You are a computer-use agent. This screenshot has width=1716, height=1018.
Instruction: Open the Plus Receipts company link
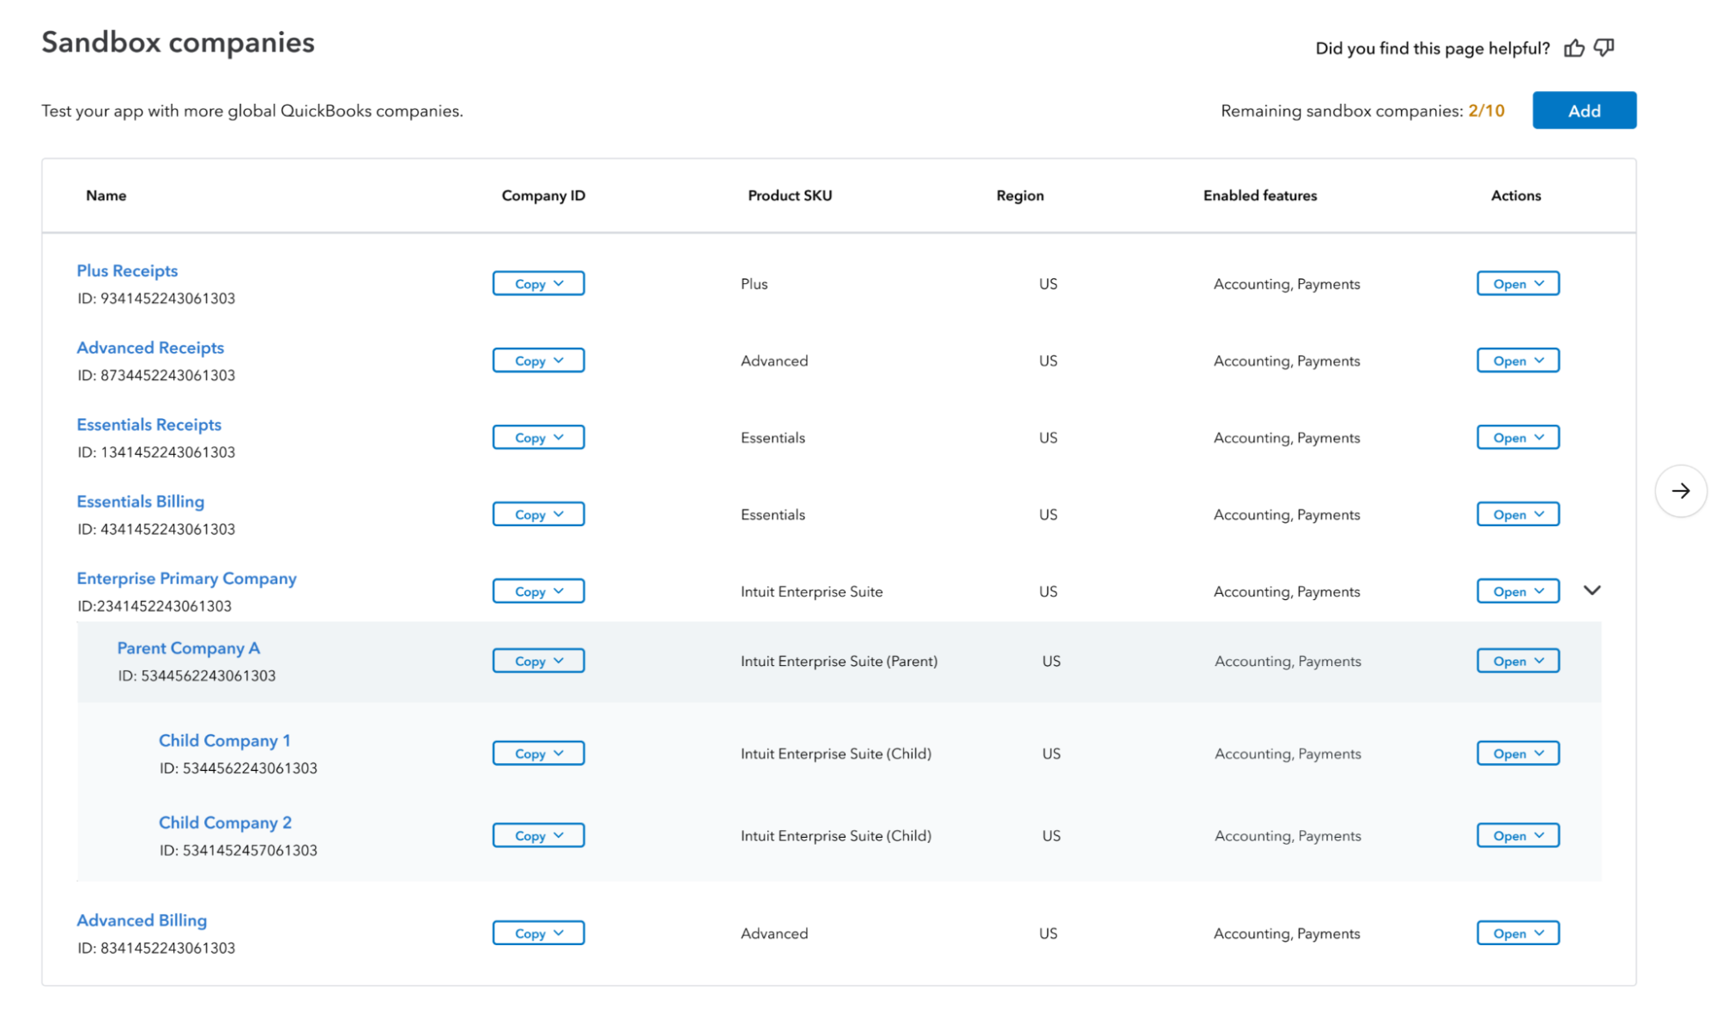(127, 270)
